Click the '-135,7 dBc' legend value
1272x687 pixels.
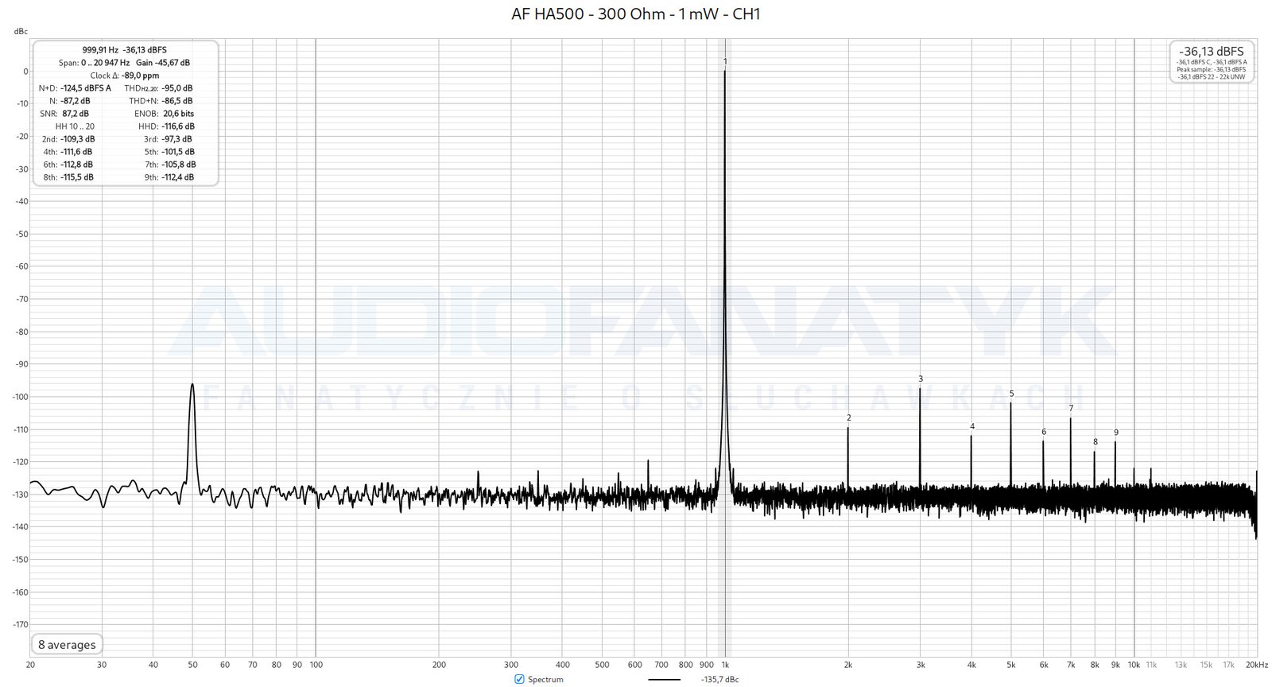(x=719, y=680)
